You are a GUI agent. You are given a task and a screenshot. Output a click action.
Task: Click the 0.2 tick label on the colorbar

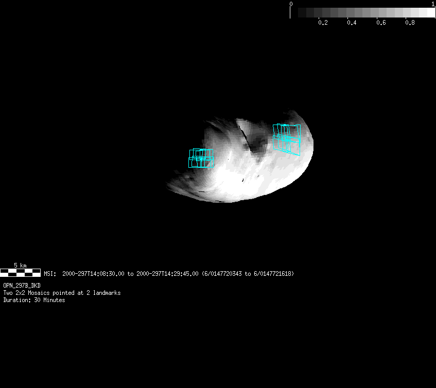tap(323, 23)
